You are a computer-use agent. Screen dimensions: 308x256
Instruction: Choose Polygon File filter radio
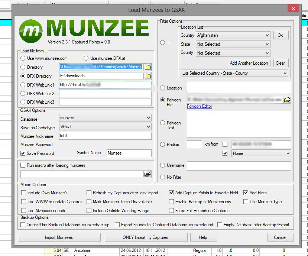(162, 100)
